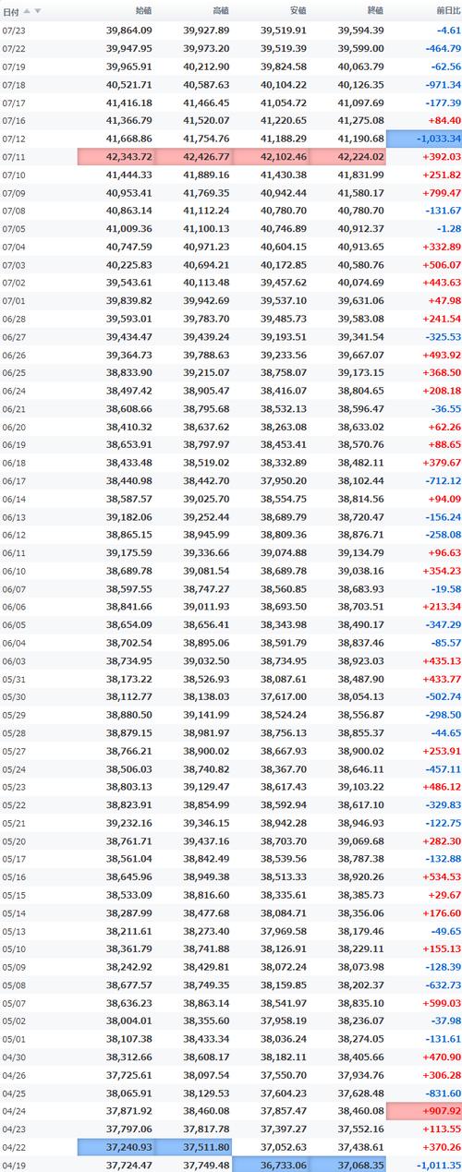The width and height of the screenshot is (462, 1172).
Task: Select the 38,312.66 opening value for 04/30
Action: (x=129, y=1057)
